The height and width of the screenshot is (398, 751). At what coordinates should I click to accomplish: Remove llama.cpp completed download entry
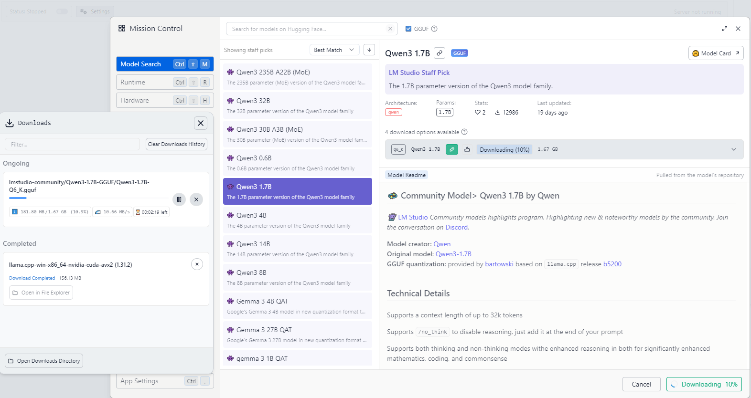click(x=197, y=264)
